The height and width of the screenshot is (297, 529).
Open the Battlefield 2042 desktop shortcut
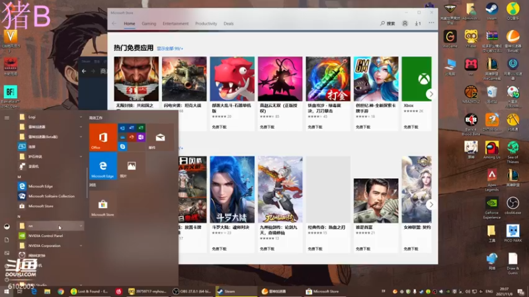click(x=11, y=96)
